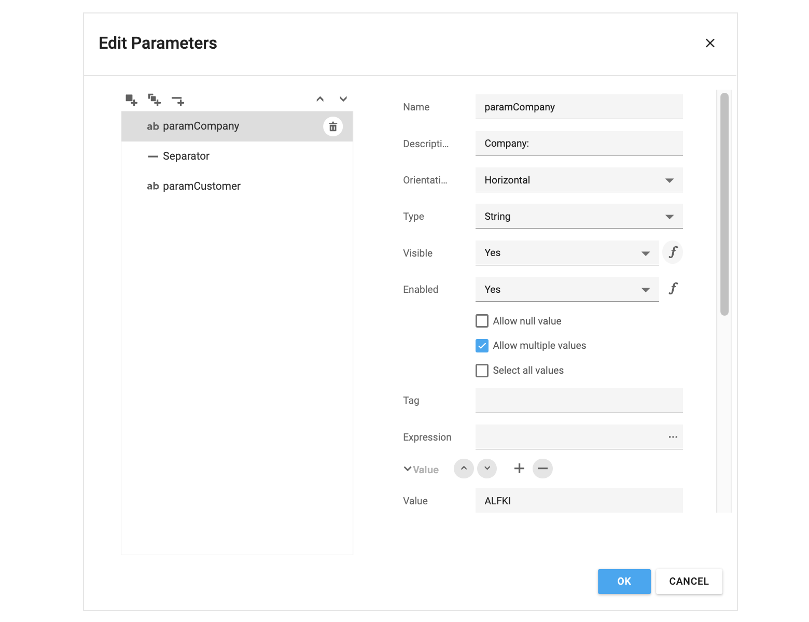Click the add group icon
809x622 pixels.
(155, 100)
